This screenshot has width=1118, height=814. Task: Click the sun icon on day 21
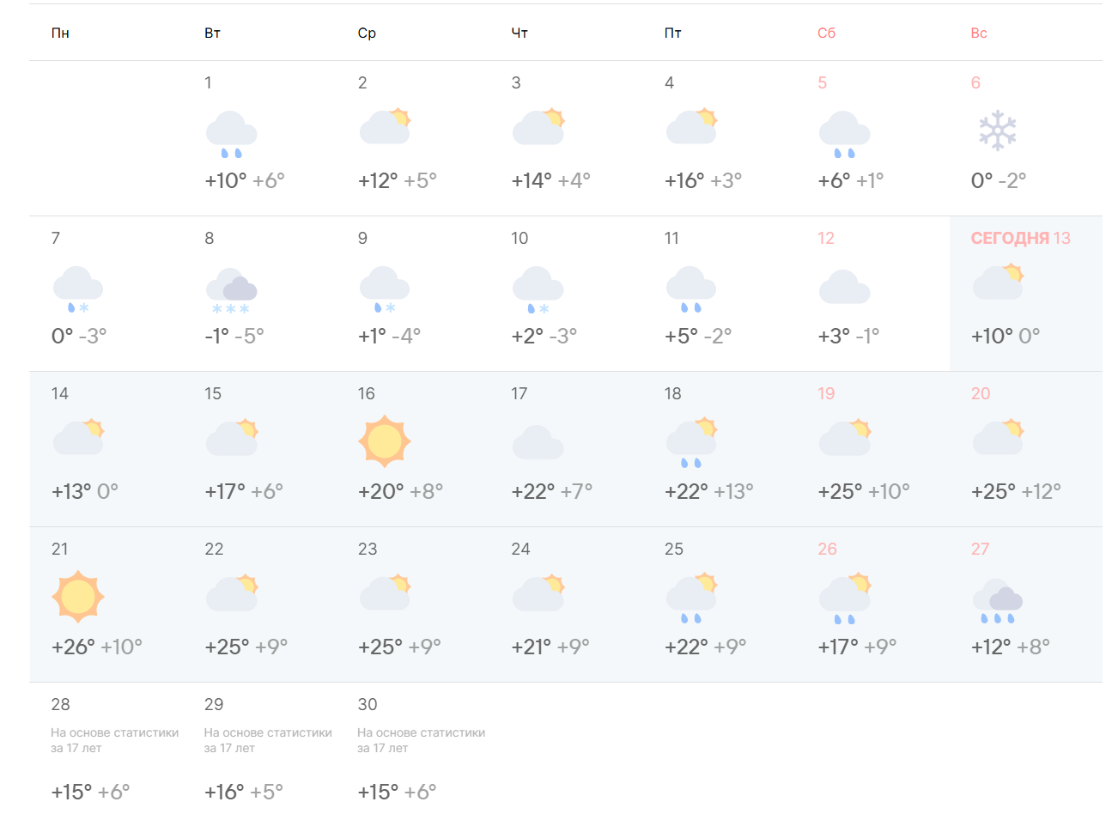[78, 597]
